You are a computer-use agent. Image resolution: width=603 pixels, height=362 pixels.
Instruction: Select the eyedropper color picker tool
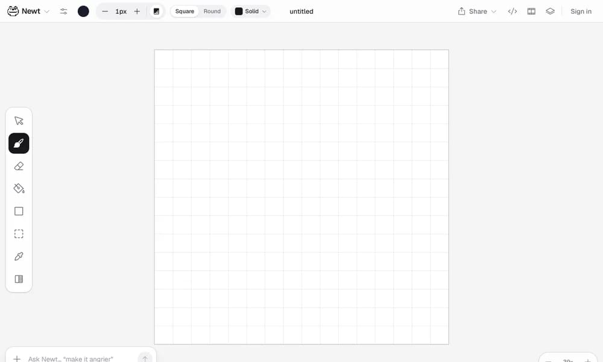click(x=19, y=256)
